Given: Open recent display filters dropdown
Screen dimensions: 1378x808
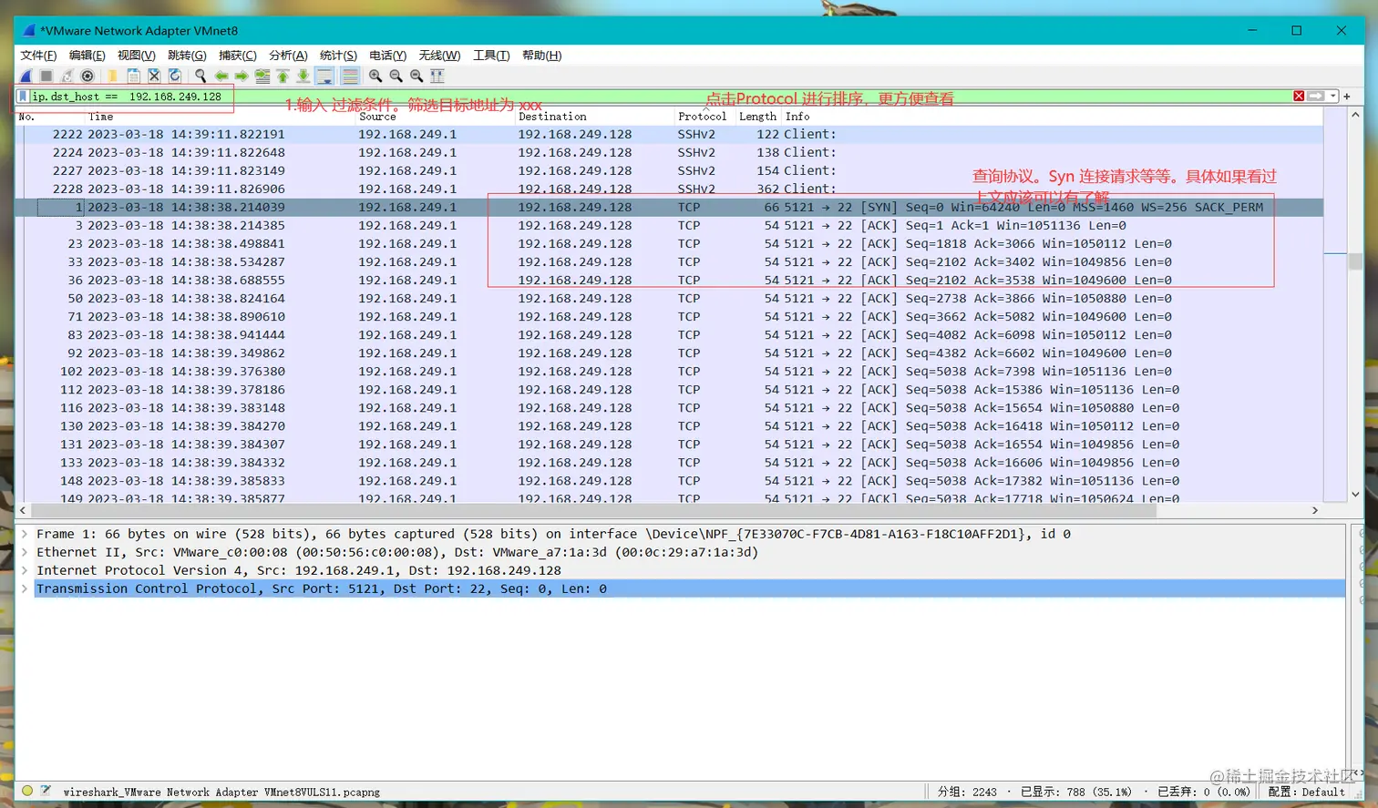Looking at the screenshot, I should pyautogui.click(x=1333, y=97).
